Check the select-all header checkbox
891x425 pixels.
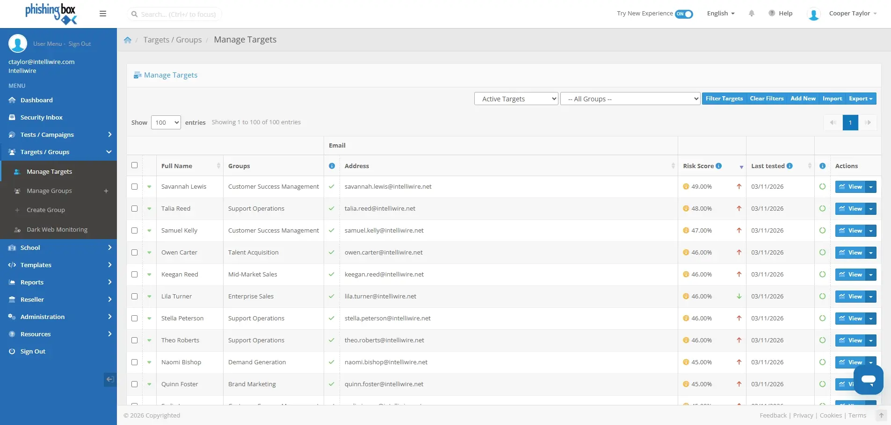[135, 165]
